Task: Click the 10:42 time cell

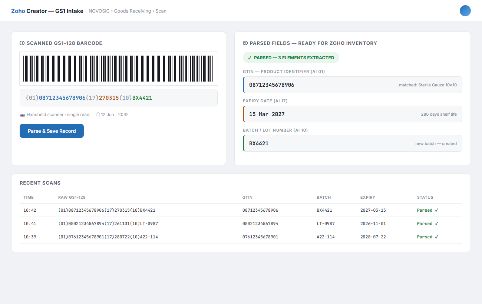Action: [30, 210]
